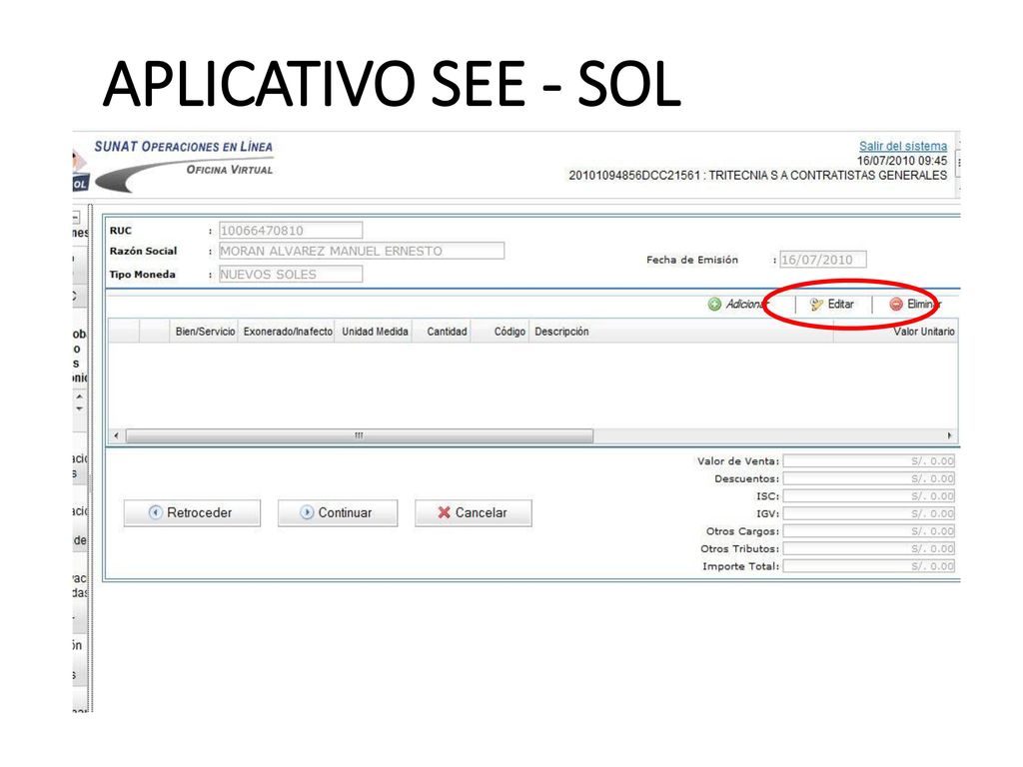Screen dimensions: 1023x767
Task: Select the IGV amount field
Action: coord(869,514)
